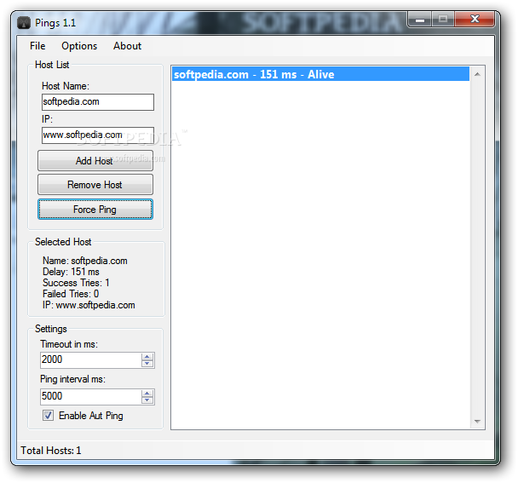Click the 'IP: www.softpedia.com' selected host text
Image resolution: width=518 pixels, height=483 pixels.
tap(89, 305)
